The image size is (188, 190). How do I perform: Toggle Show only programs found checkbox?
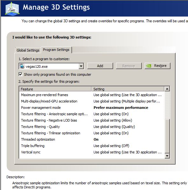click(20, 74)
